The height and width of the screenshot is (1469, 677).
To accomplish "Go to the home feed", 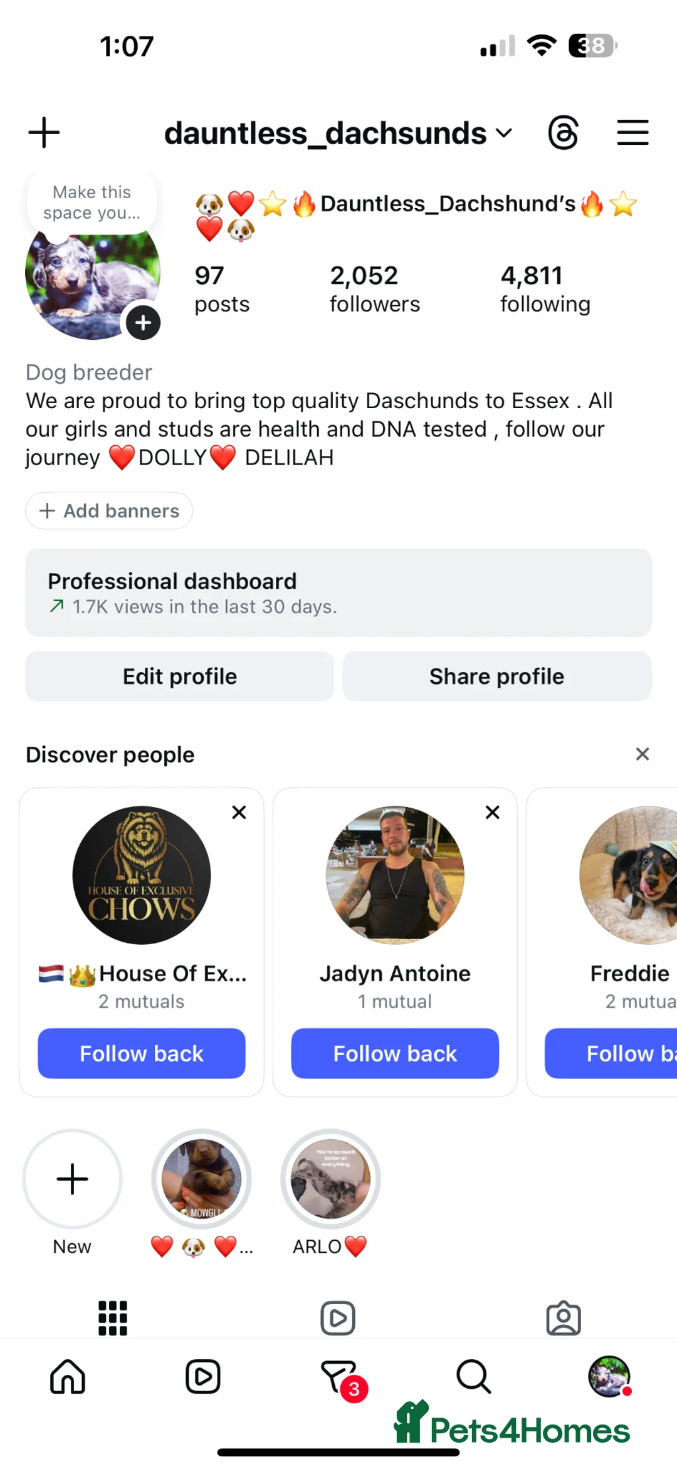I will click(x=68, y=1377).
